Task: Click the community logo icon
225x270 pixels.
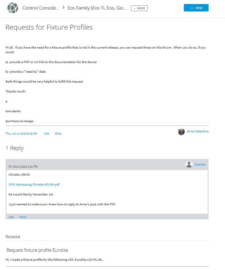Action: [13, 8]
